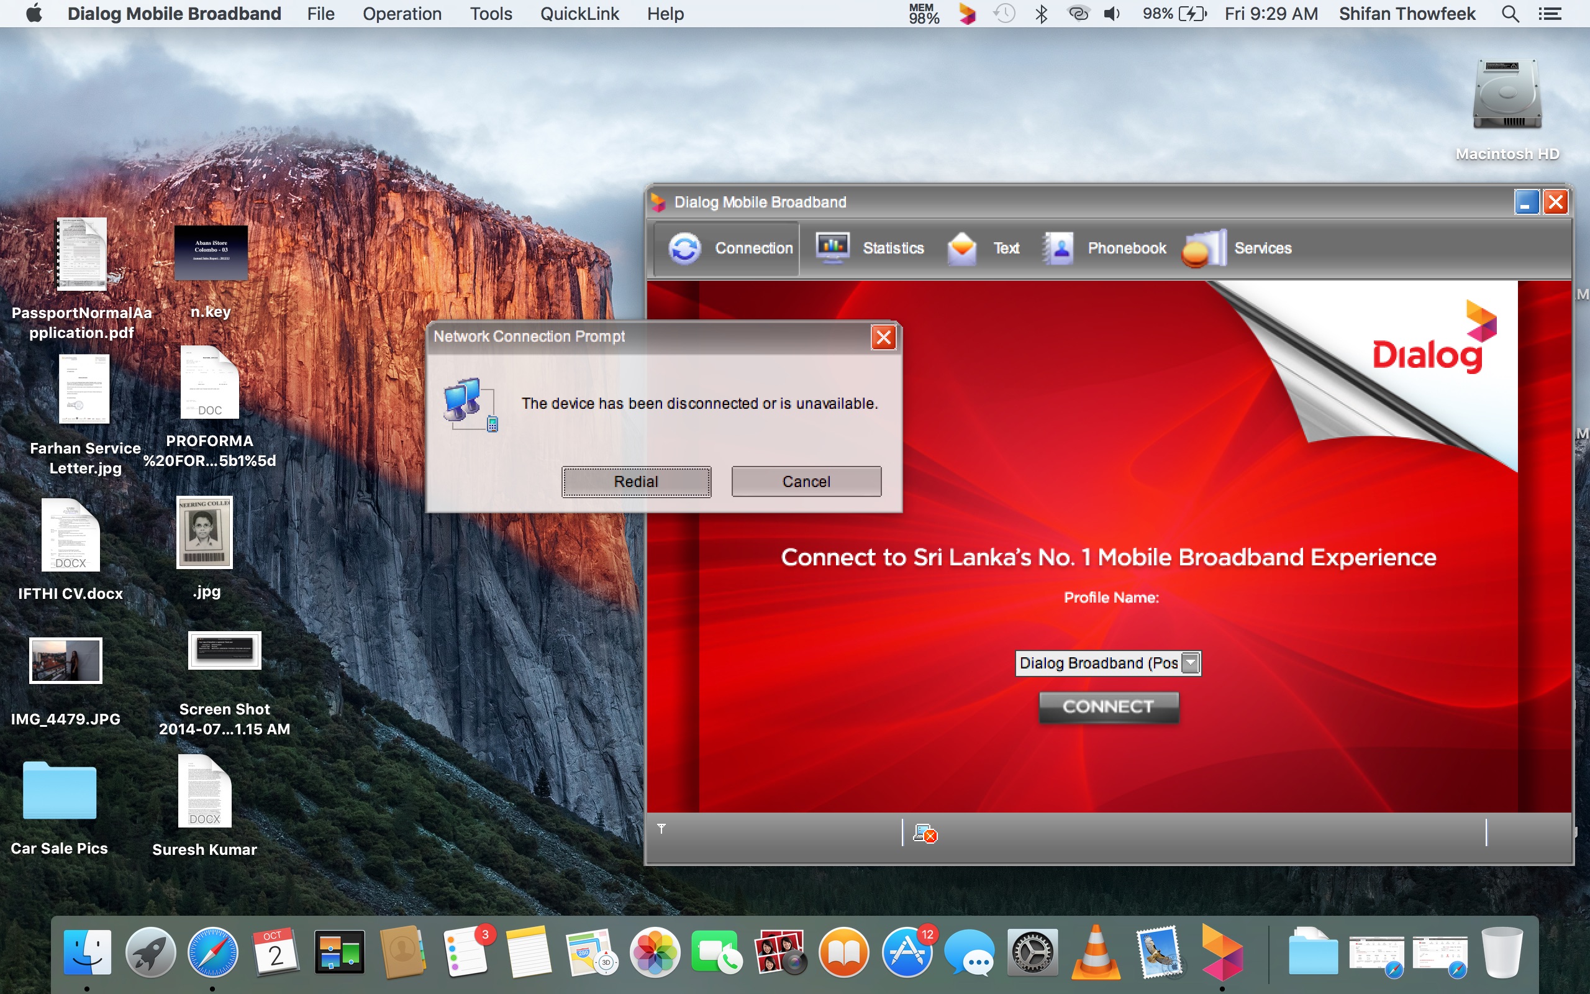Open the QuickLink menu
Viewport: 1590px width, 994px height.
point(579,14)
